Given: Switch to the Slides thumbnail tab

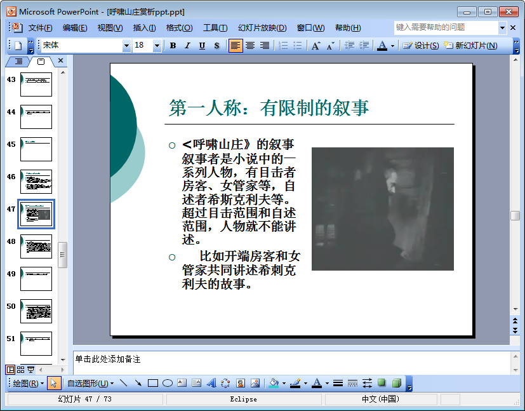Looking at the screenshot, I should [41, 61].
